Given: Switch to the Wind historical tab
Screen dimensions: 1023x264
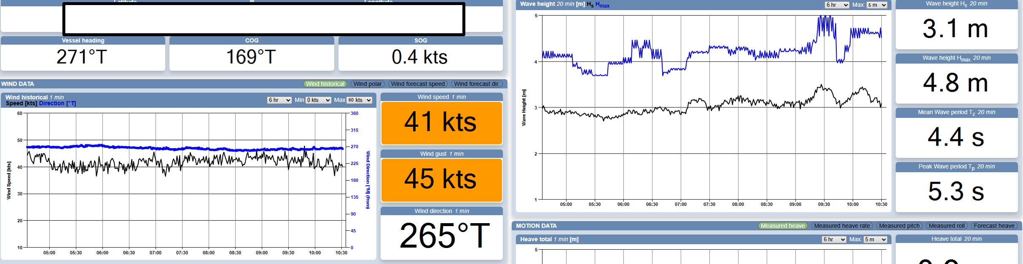Looking at the screenshot, I should tap(325, 84).
